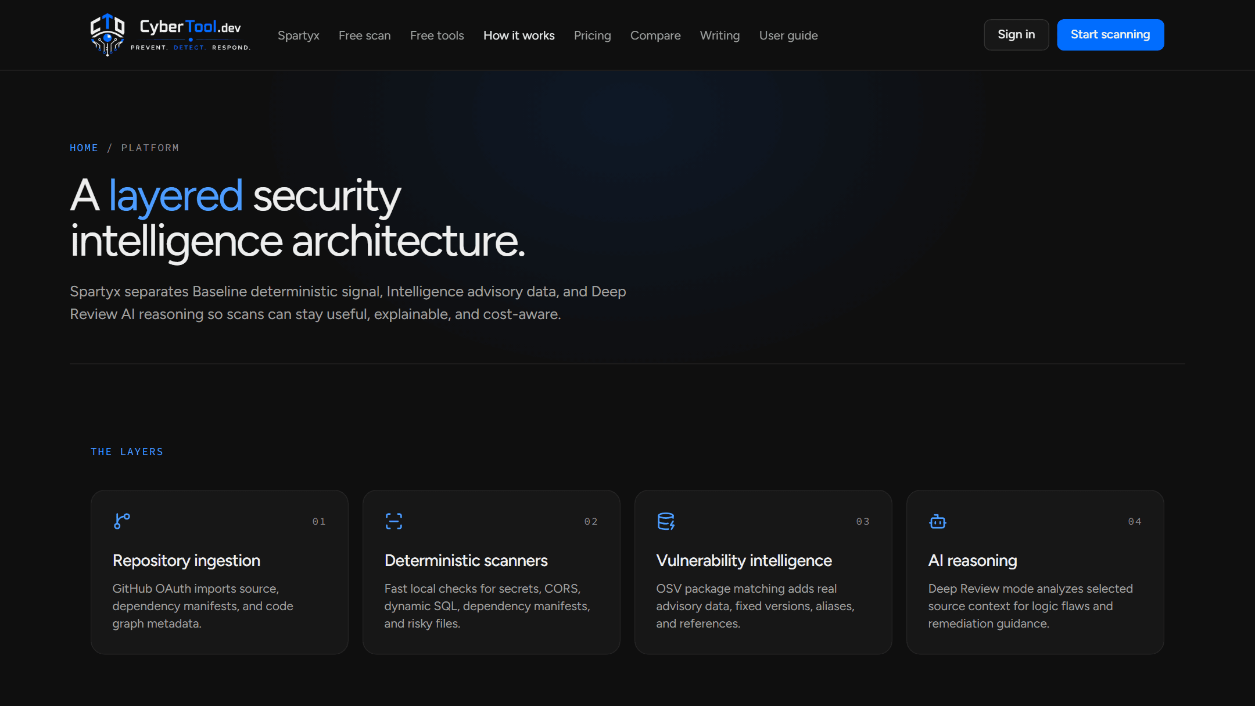This screenshot has width=1255, height=706.
Task: Go to Free scan page
Action: (x=365, y=35)
